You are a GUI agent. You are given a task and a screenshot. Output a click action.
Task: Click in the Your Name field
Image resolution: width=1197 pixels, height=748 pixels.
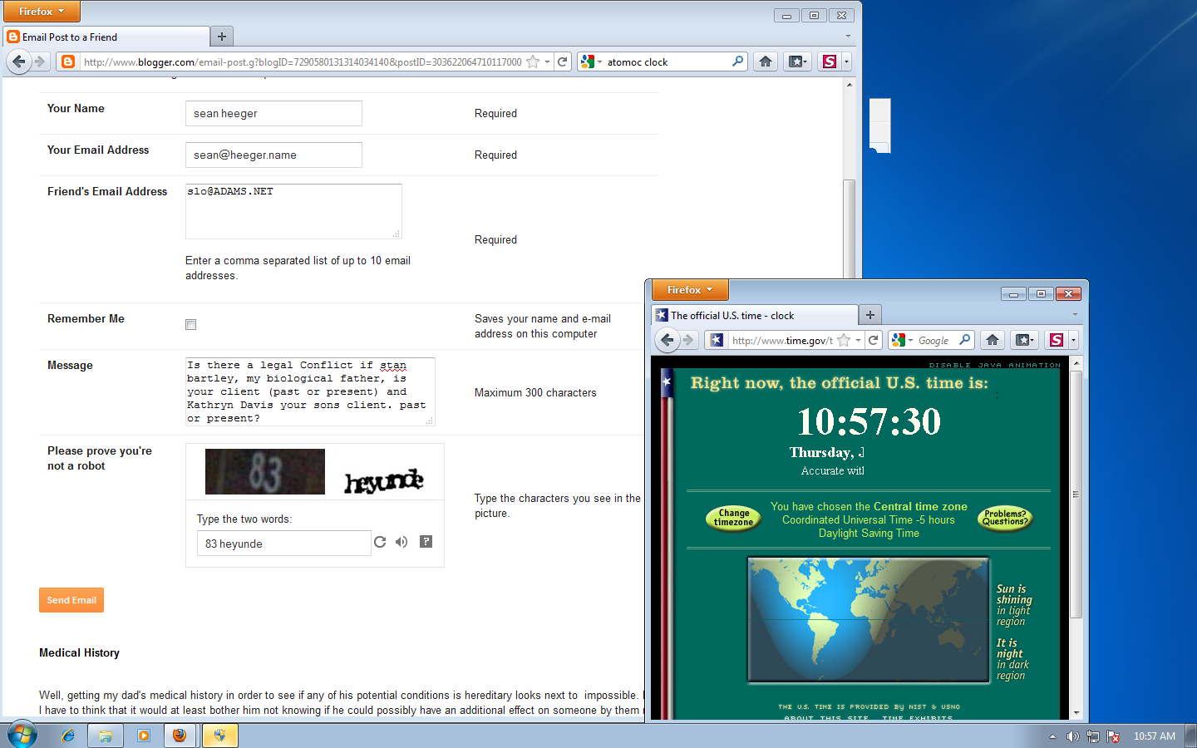click(273, 113)
